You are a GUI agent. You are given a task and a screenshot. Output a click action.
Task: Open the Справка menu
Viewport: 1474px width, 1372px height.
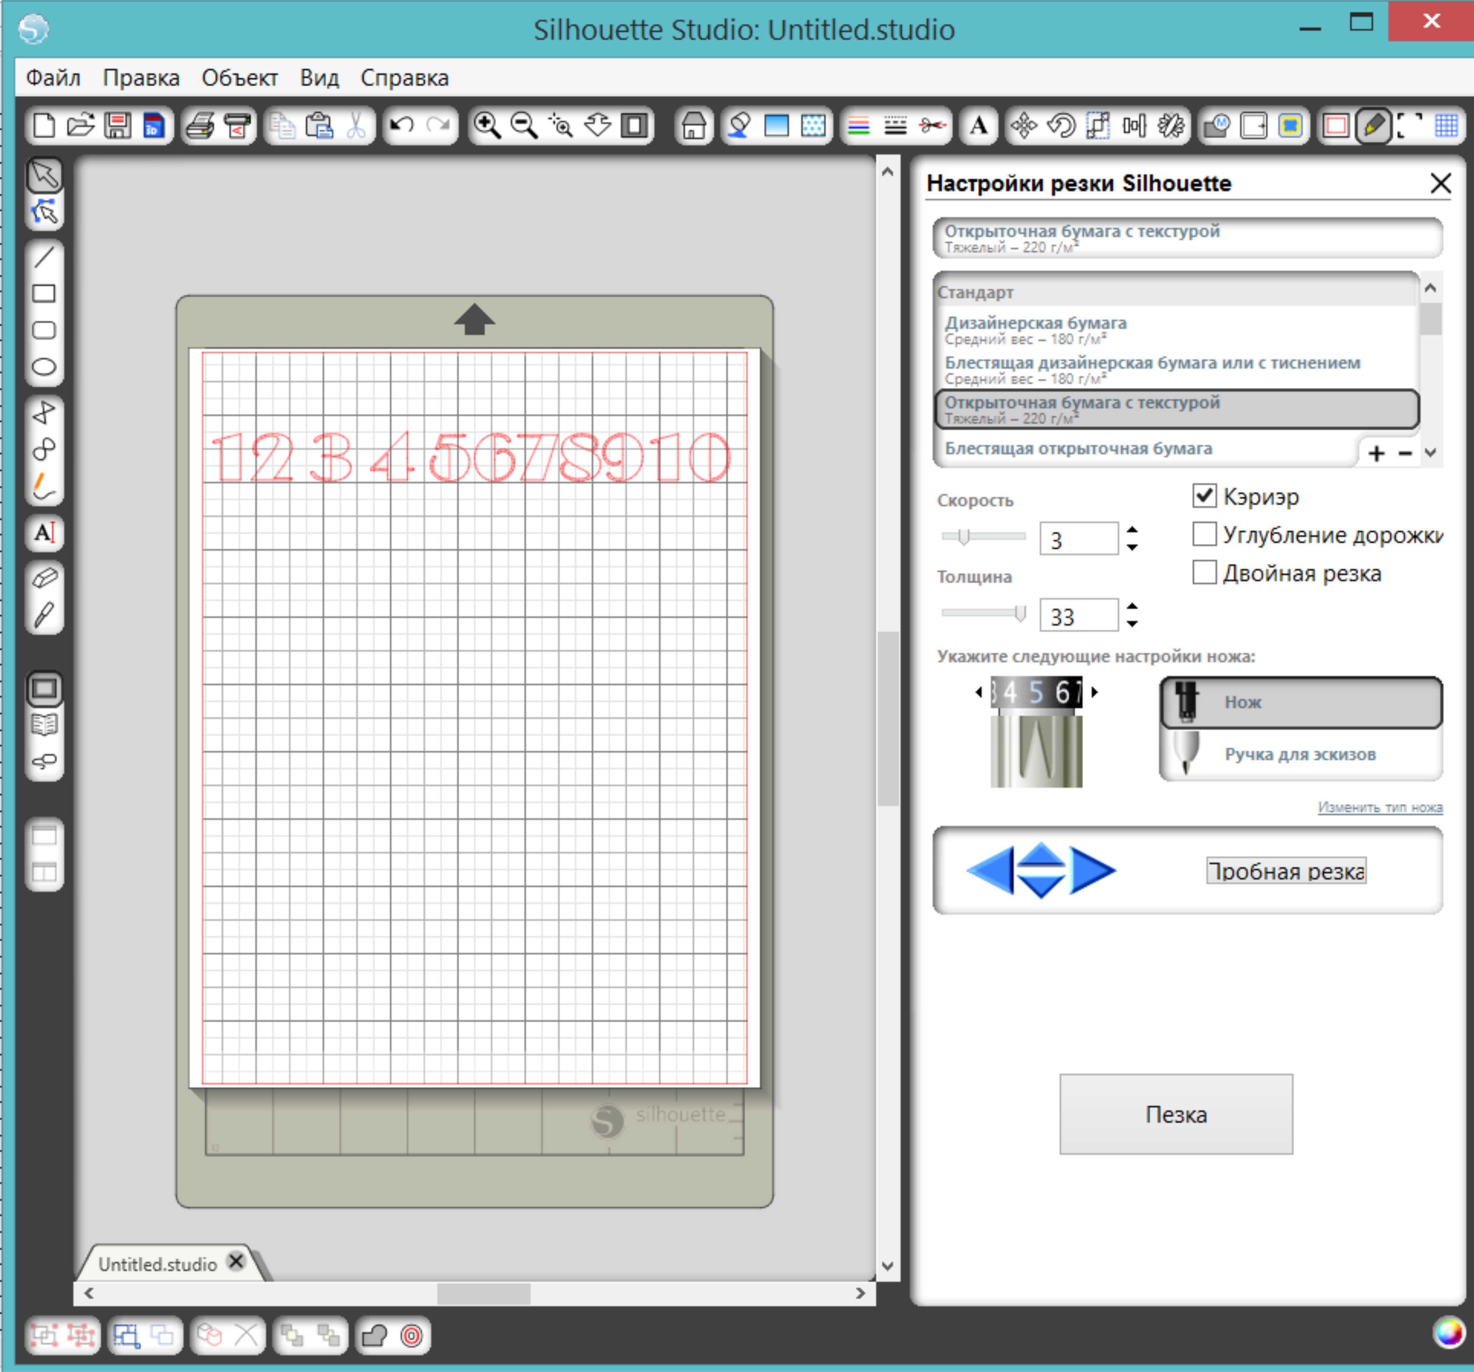405,78
